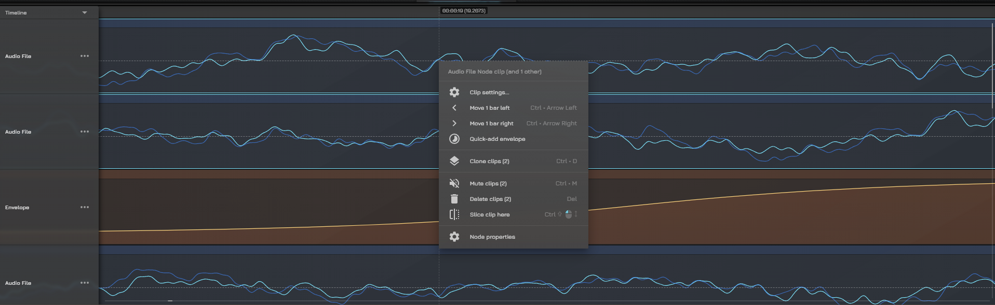The image size is (995, 305).
Task: Open options for the second Audio File track
Action: point(85,132)
